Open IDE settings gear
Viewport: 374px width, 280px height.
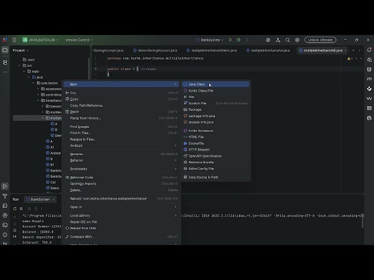coord(297,40)
